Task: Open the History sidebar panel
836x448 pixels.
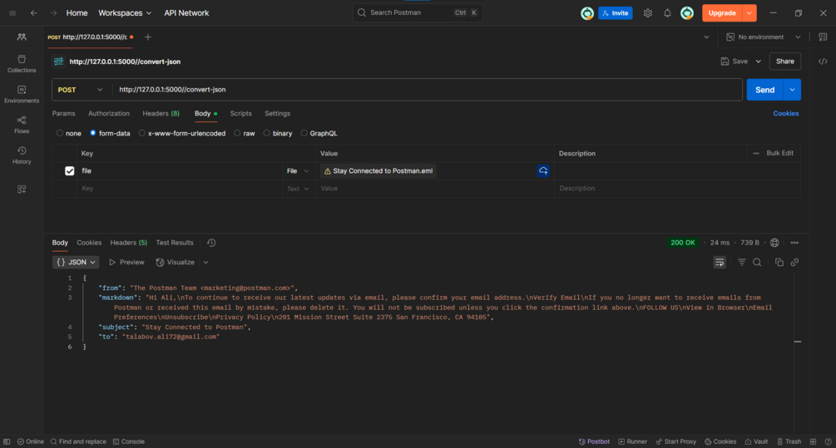Action: click(22, 155)
